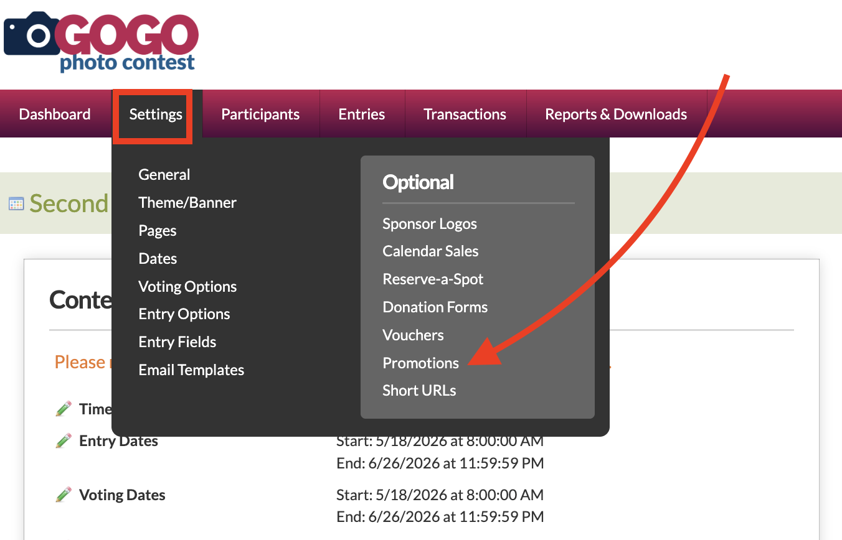
Task: Choose Email Templates menu item
Action: coord(191,370)
